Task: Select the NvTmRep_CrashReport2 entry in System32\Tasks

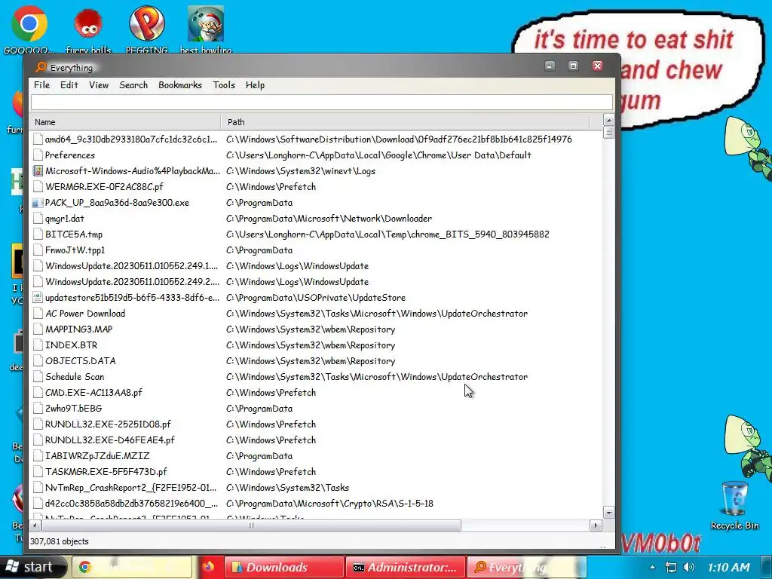Action: point(130,488)
